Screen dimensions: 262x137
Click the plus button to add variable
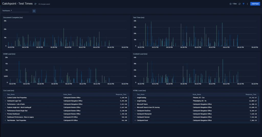[34, 11]
